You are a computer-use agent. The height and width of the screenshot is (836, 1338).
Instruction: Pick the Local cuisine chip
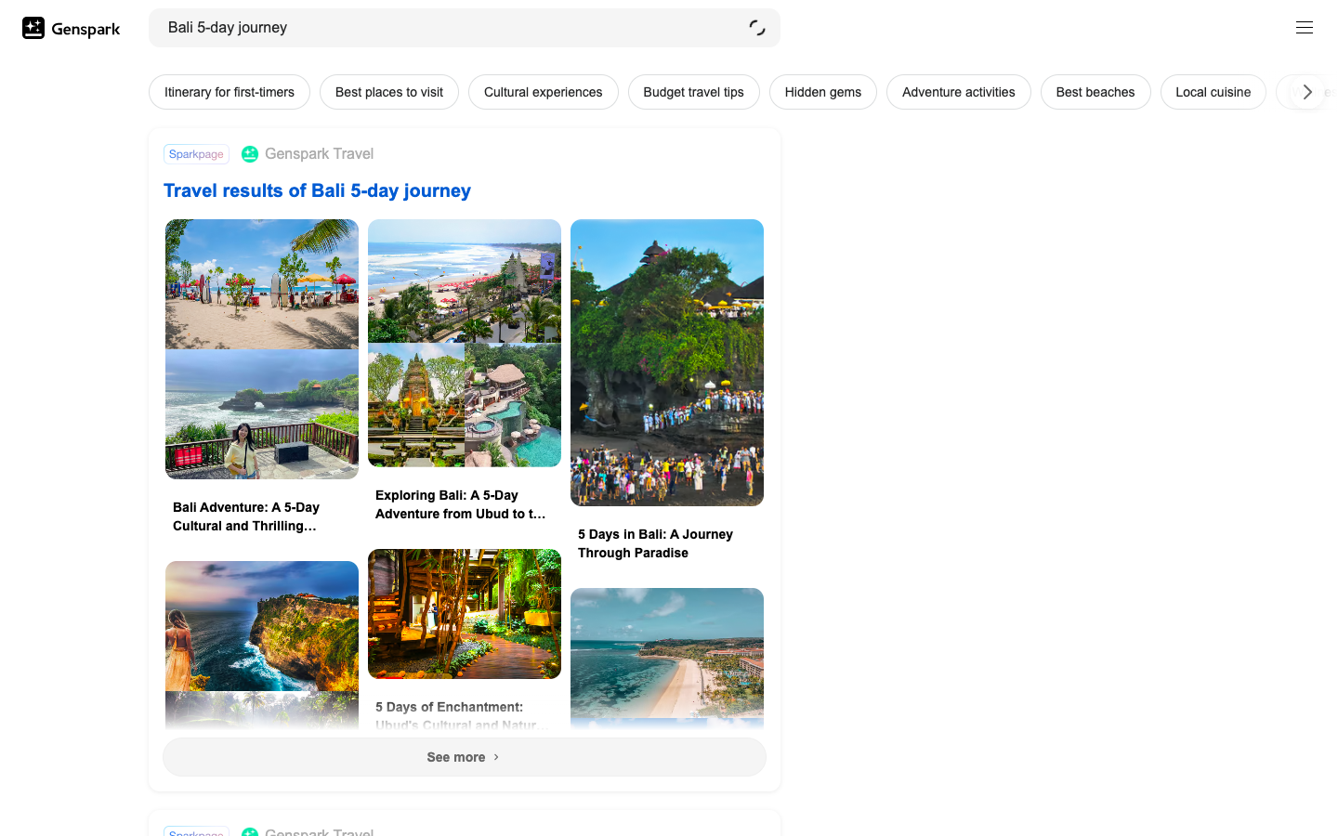point(1213,92)
